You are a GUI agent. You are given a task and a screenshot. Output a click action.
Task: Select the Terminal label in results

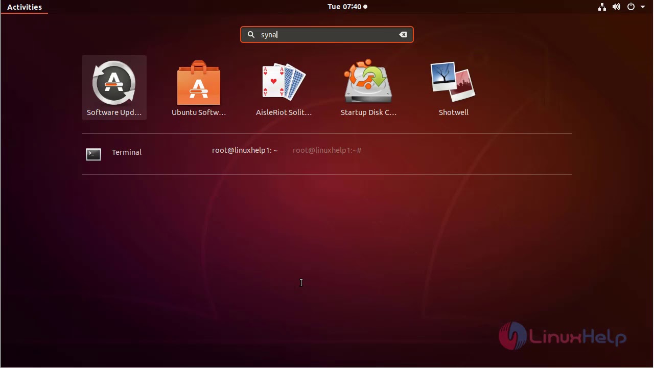(x=127, y=152)
